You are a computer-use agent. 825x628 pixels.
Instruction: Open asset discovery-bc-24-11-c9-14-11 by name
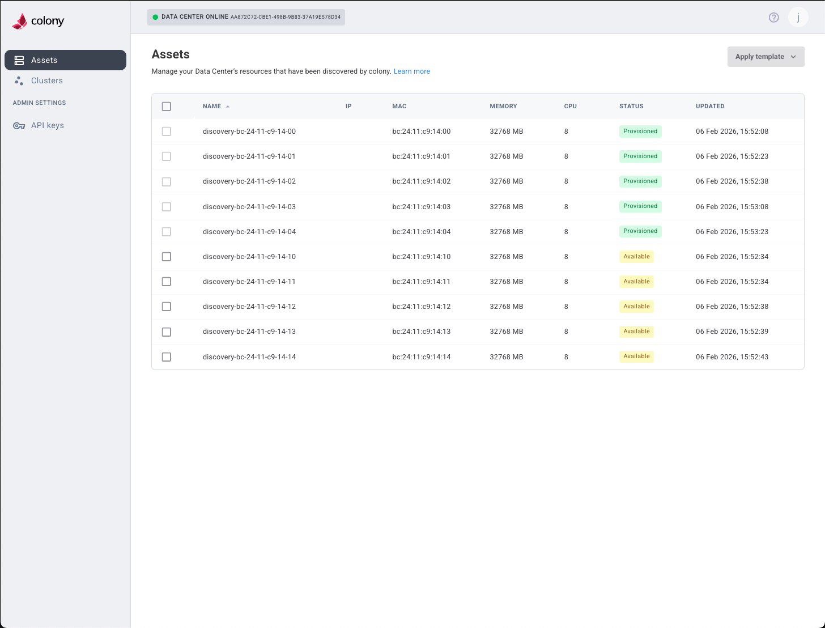[249, 282]
